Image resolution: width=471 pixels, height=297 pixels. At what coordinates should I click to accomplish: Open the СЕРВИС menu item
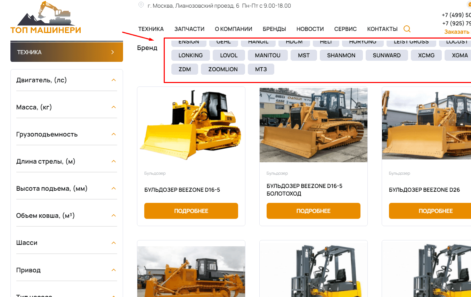(x=346, y=29)
